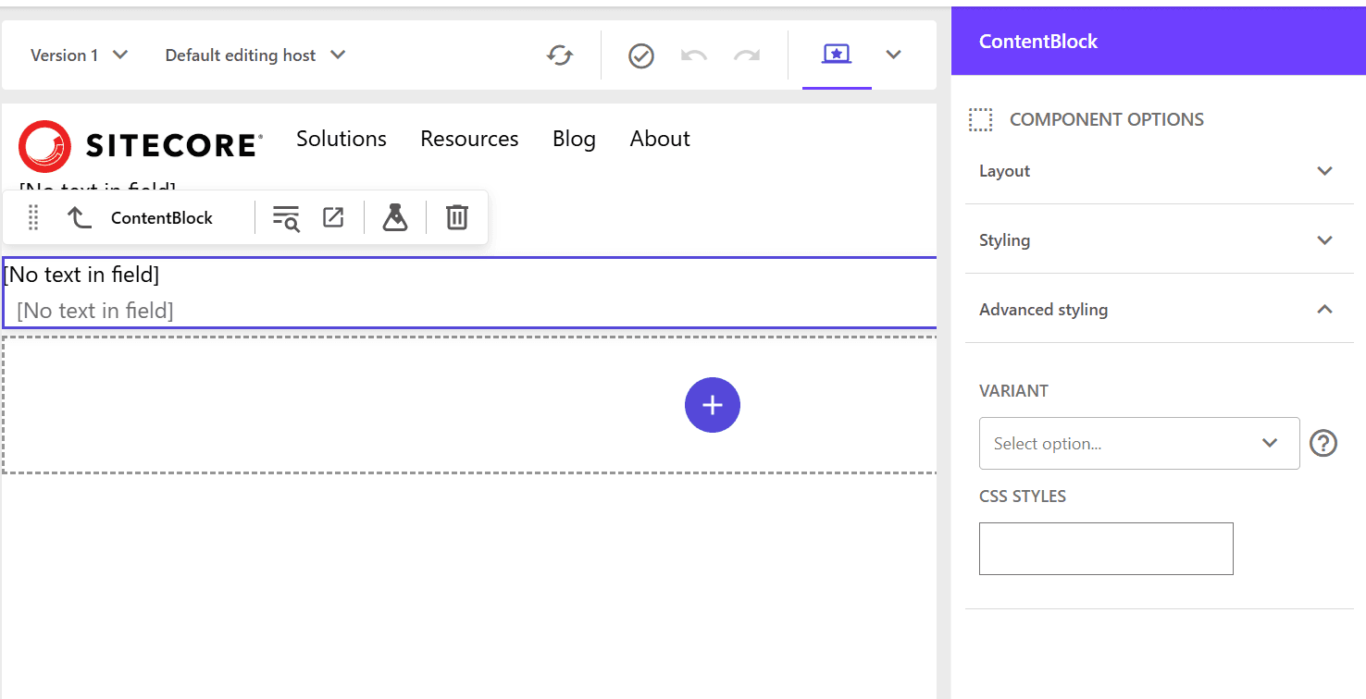Click the flask personalization test icon

point(395,217)
